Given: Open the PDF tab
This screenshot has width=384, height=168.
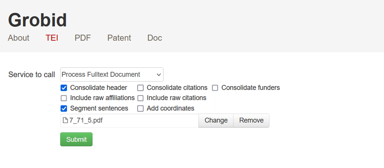Looking at the screenshot, I should 83,38.
